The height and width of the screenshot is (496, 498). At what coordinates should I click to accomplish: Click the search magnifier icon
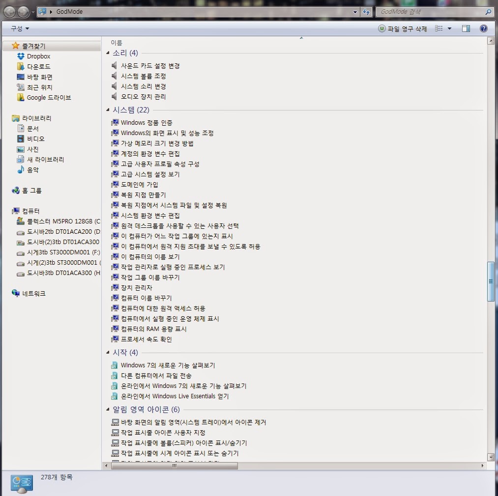[x=488, y=12]
